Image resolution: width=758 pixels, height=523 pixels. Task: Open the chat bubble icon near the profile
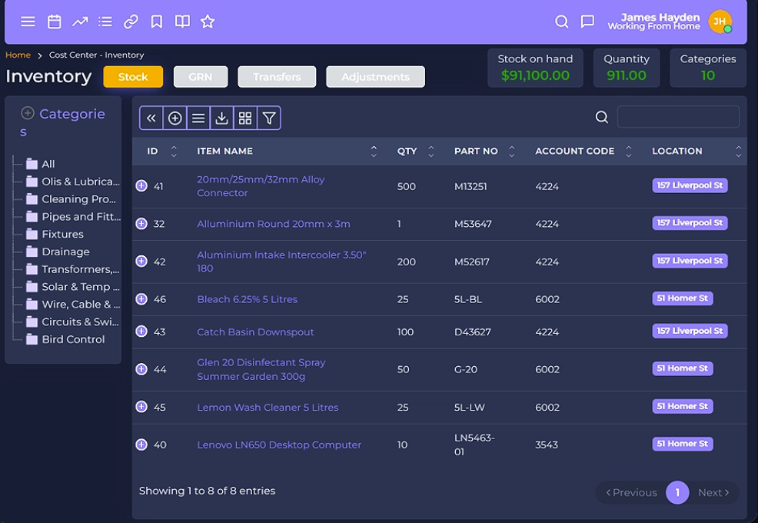pos(588,22)
